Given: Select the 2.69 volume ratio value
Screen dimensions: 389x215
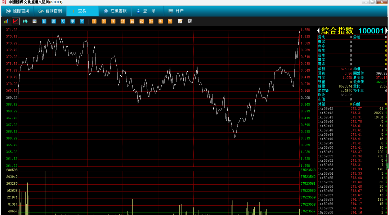Looking at the screenshot, I should [x=384, y=86].
